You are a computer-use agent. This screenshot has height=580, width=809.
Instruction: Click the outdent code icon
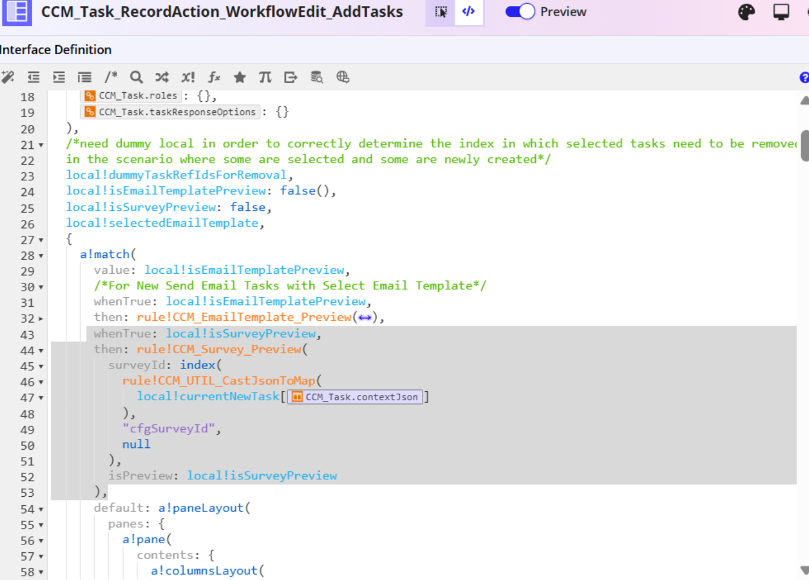[33, 77]
